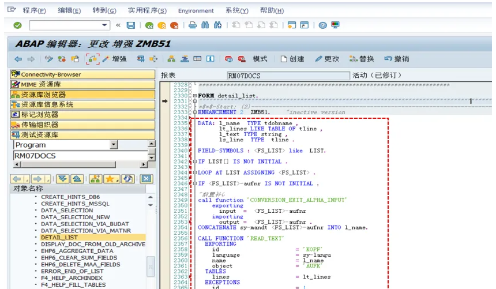
Task: Click the red Cancel icon
Action: tap(174, 25)
